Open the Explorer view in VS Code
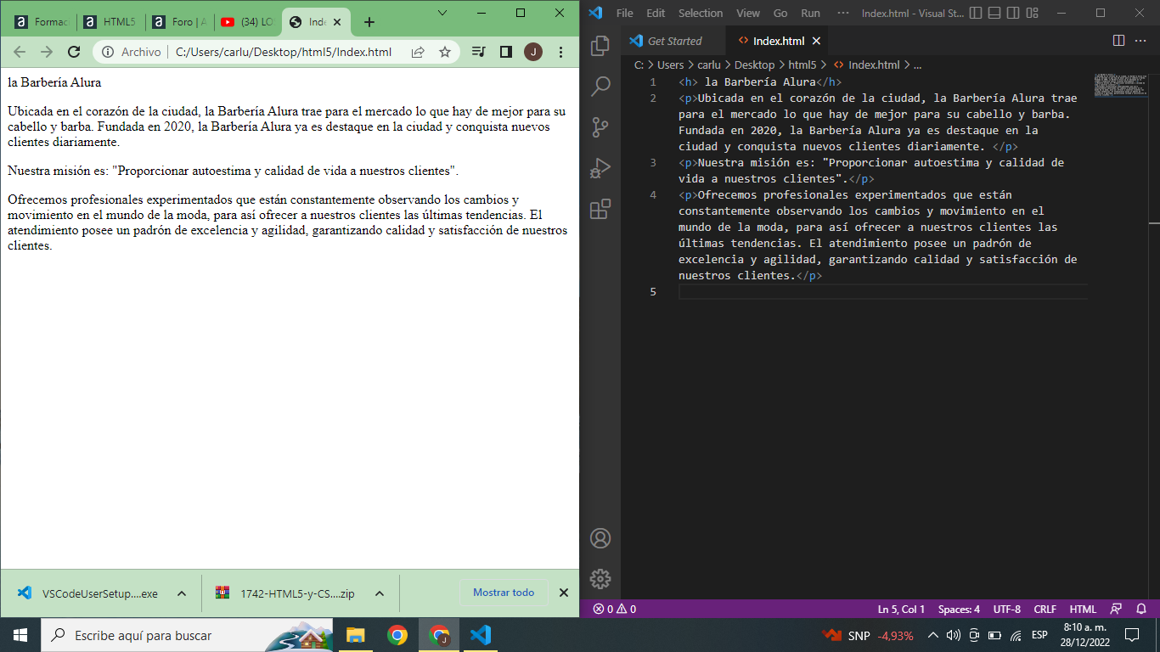The image size is (1160, 652). click(x=600, y=45)
